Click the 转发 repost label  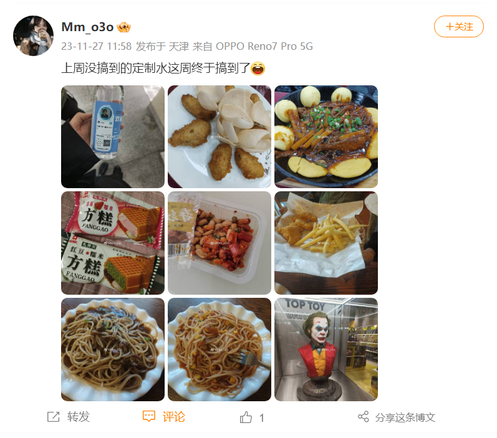[79, 417]
